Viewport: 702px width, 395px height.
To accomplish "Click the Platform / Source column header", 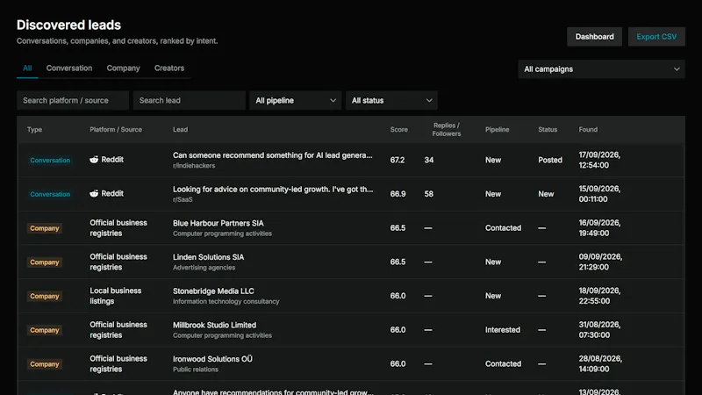I will 116,129.
